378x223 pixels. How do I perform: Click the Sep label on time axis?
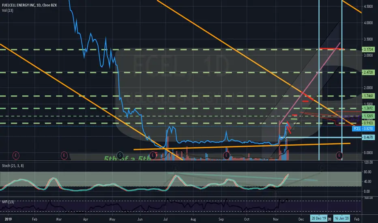pyautogui.click(x=221, y=219)
